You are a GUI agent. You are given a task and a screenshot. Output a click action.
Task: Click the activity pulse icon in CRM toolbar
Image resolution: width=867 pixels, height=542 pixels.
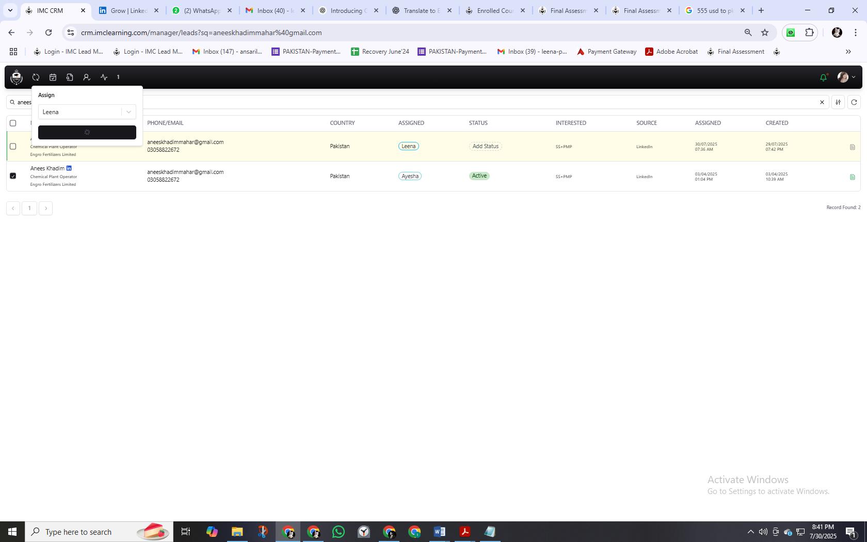(x=104, y=77)
